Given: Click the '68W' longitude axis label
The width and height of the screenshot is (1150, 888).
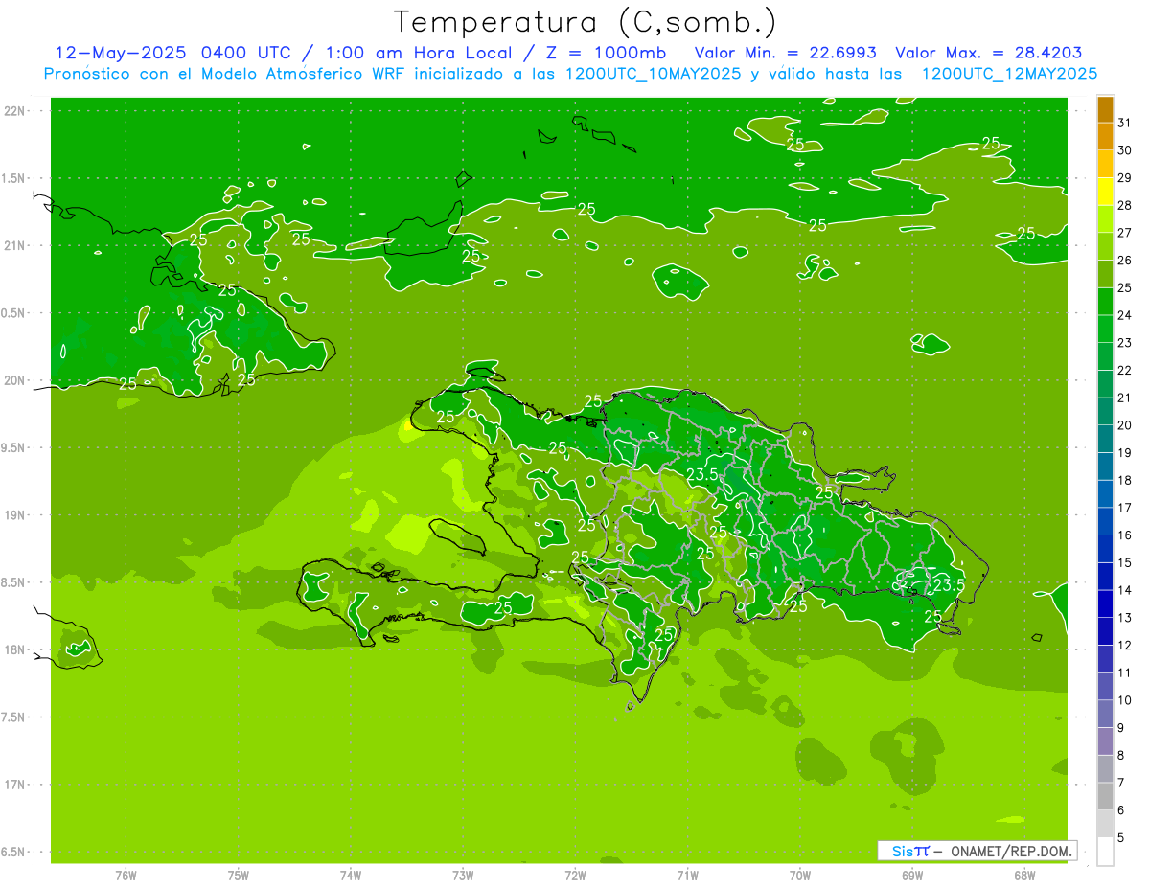Looking at the screenshot, I should coord(1024,876).
